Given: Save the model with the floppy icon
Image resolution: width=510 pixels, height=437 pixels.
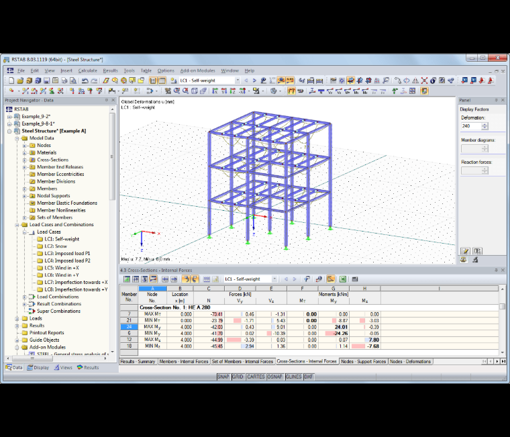Looking at the screenshot, I should [46, 81].
